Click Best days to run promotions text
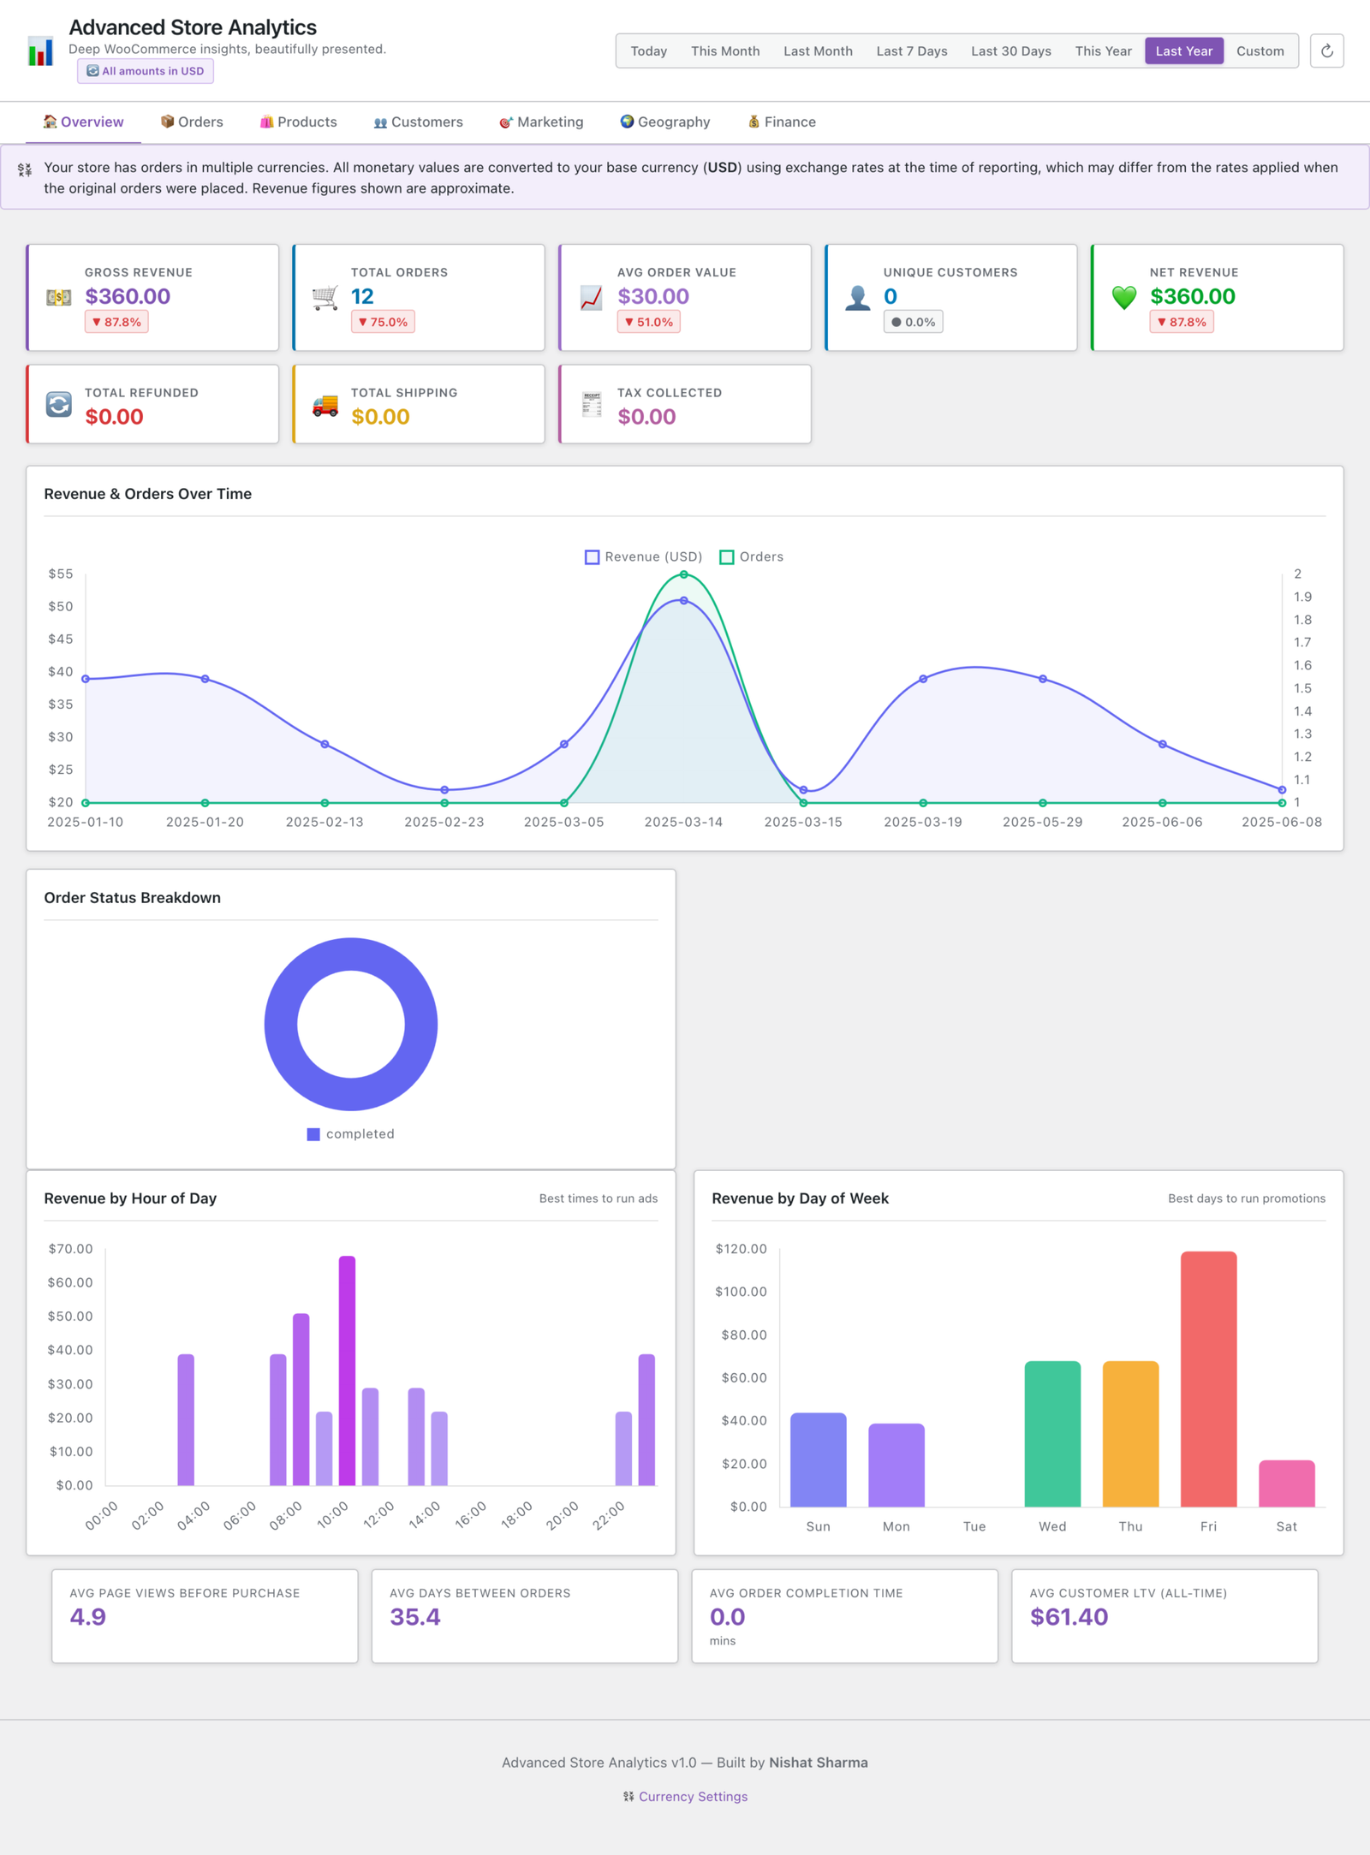1370x1855 pixels. (x=1247, y=1198)
